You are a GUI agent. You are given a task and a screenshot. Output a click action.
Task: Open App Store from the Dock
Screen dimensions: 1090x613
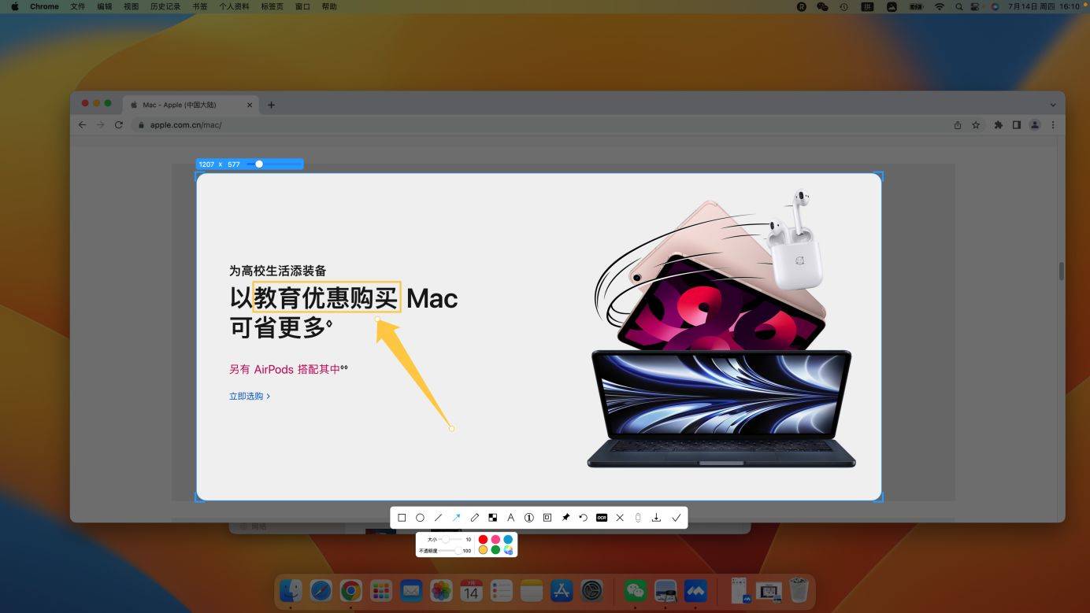562,590
